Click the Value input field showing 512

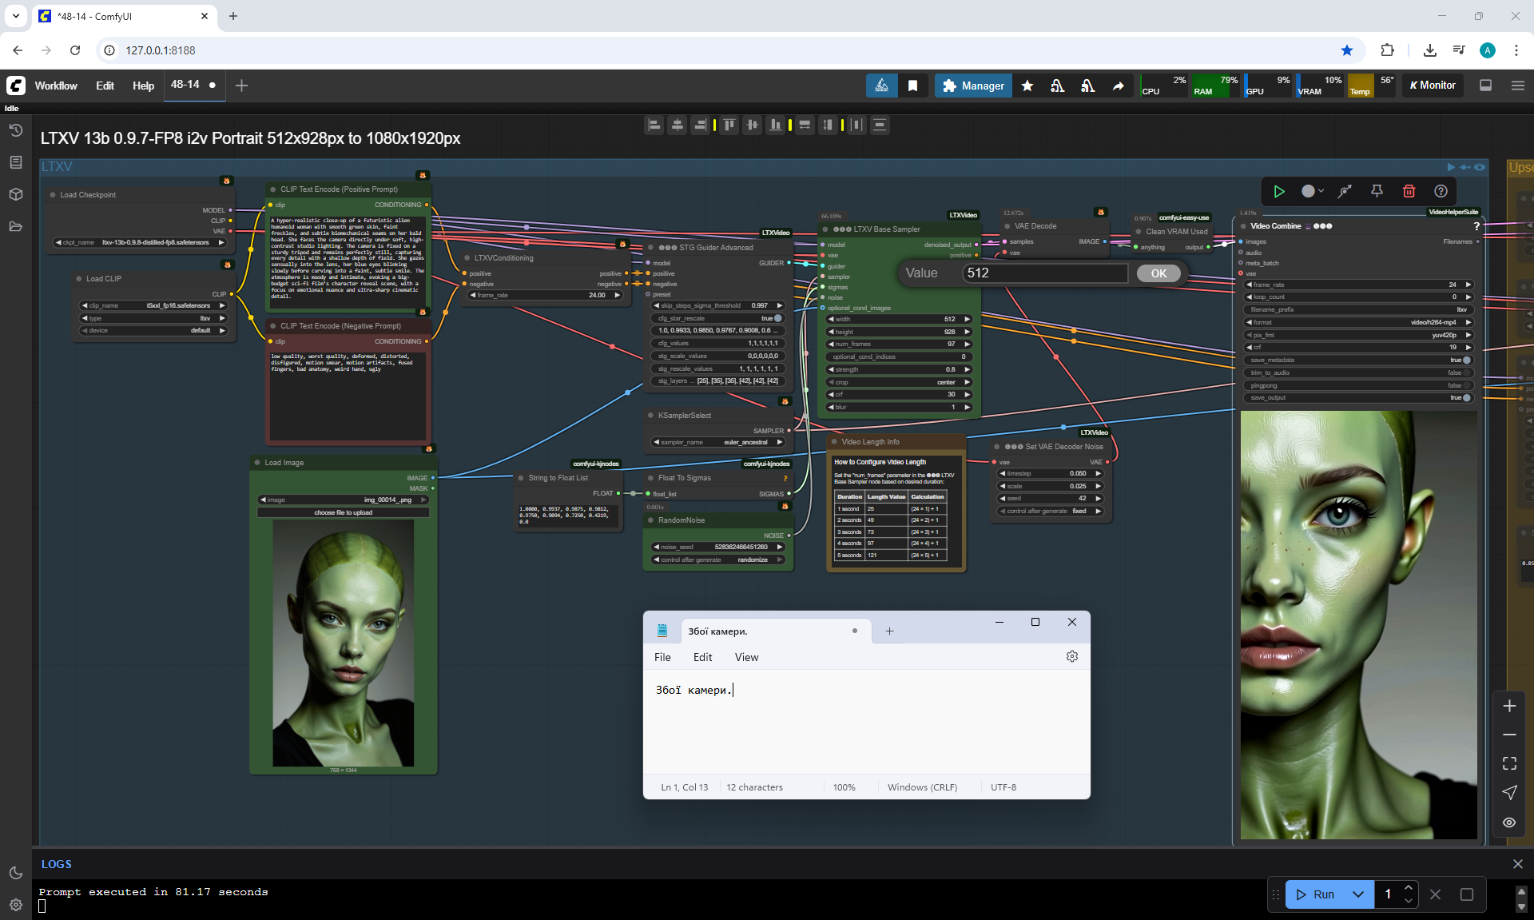(1045, 273)
